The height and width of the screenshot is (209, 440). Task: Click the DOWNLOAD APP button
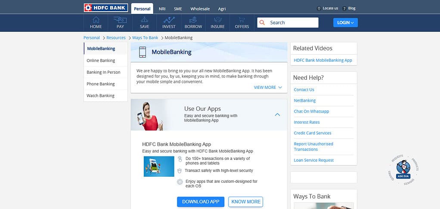201,202
